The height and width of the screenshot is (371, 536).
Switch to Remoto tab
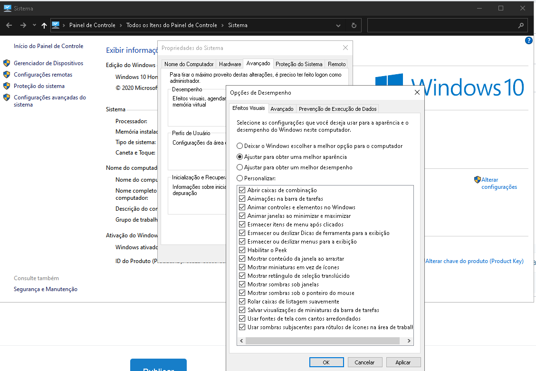click(x=337, y=64)
